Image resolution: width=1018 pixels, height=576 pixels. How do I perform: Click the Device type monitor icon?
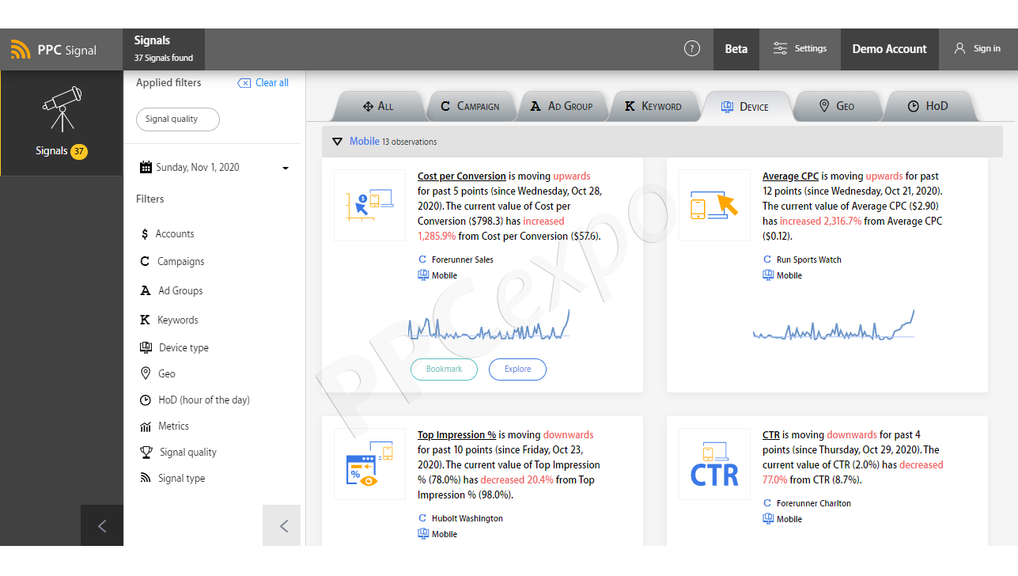click(x=146, y=347)
